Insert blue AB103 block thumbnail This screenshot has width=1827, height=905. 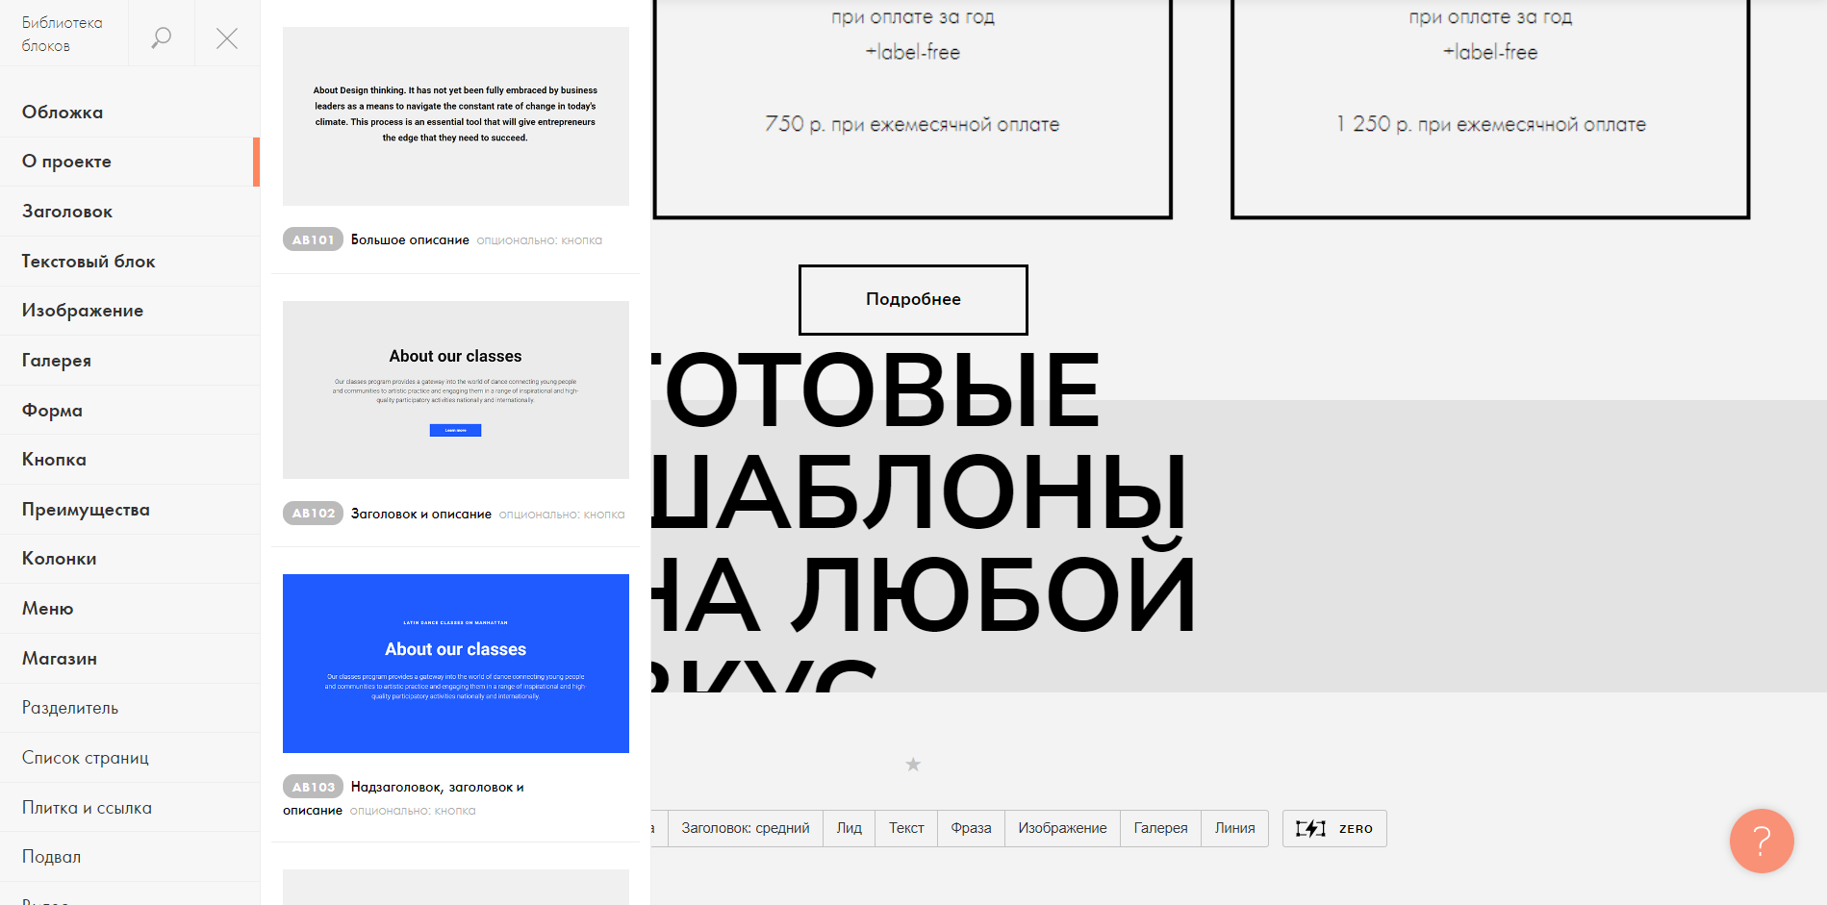[x=456, y=664]
